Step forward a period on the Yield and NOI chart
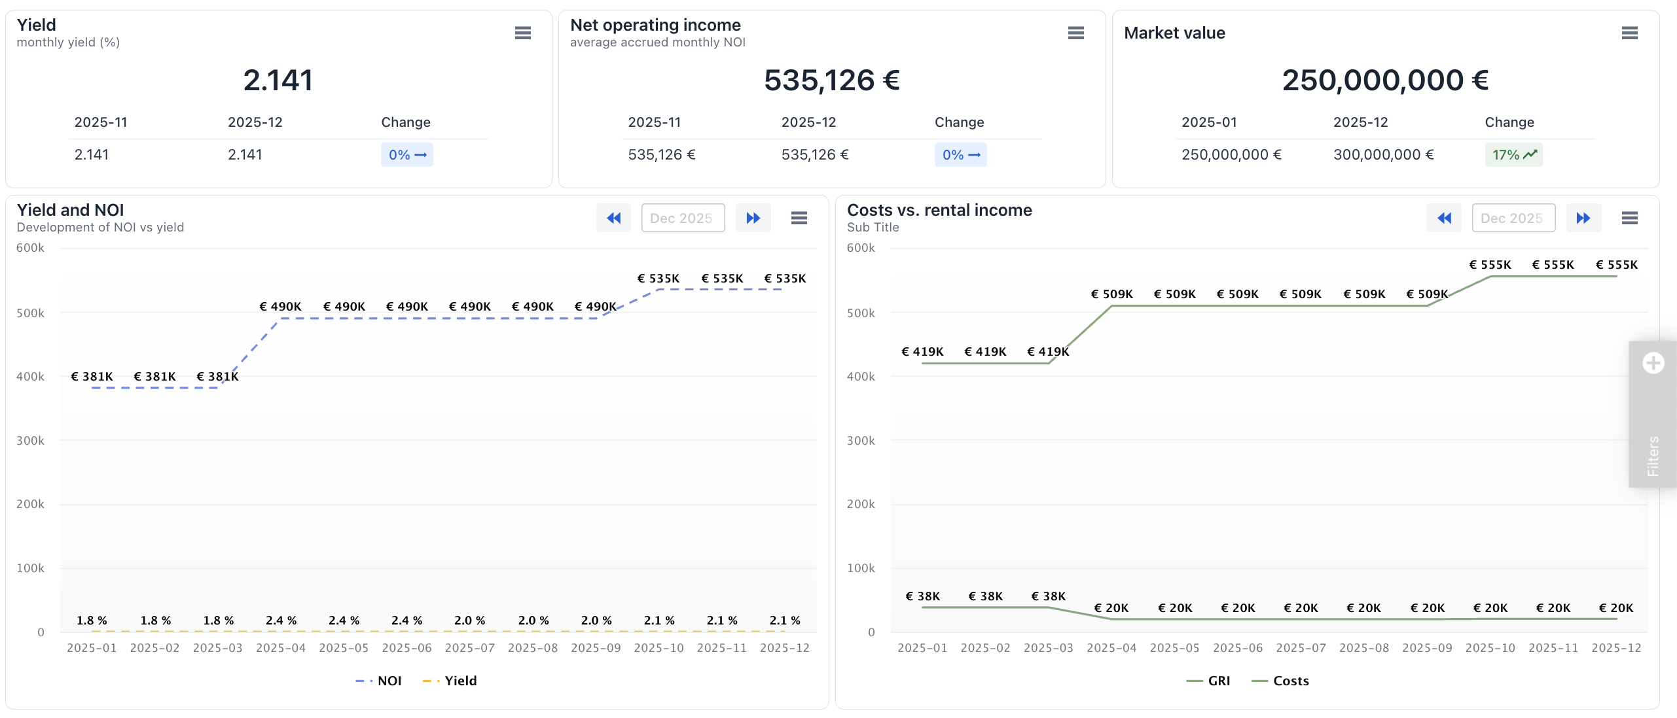Screen dimensions: 1677x718 (x=753, y=218)
